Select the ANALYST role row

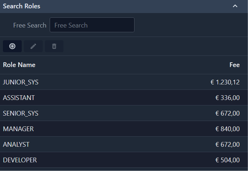[x=16, y=145]
